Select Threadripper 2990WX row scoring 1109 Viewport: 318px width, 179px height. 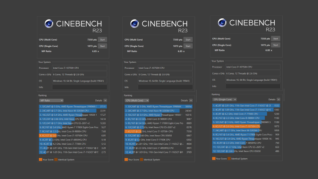246,122
